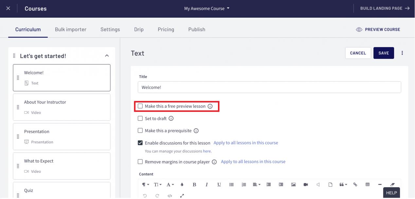The width and height of the screenshot is (415, 199).
Task: Check the 'Set to draft' checkbox
Action: click(140, 118)
